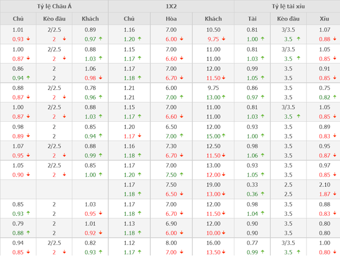Open the Tỷ lệ tài xỉu header tab
The width and height of the screenshot is (340, 256).
pos(287,6)
